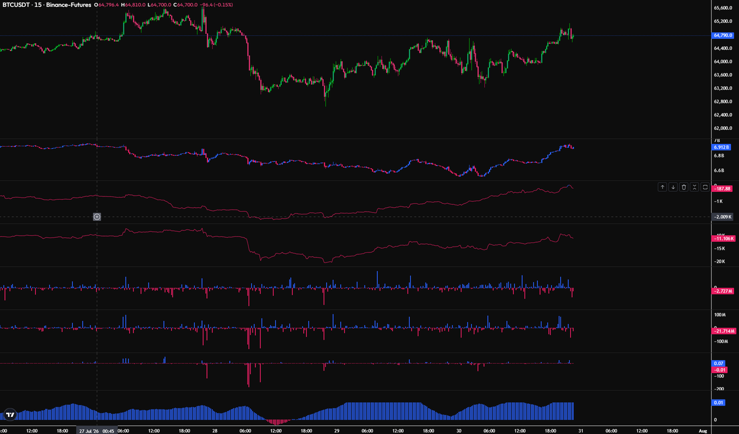The height and width of the screenshot is (434, 739).
Task: Click the red -0.01 value label
Action: coord(719,370)
